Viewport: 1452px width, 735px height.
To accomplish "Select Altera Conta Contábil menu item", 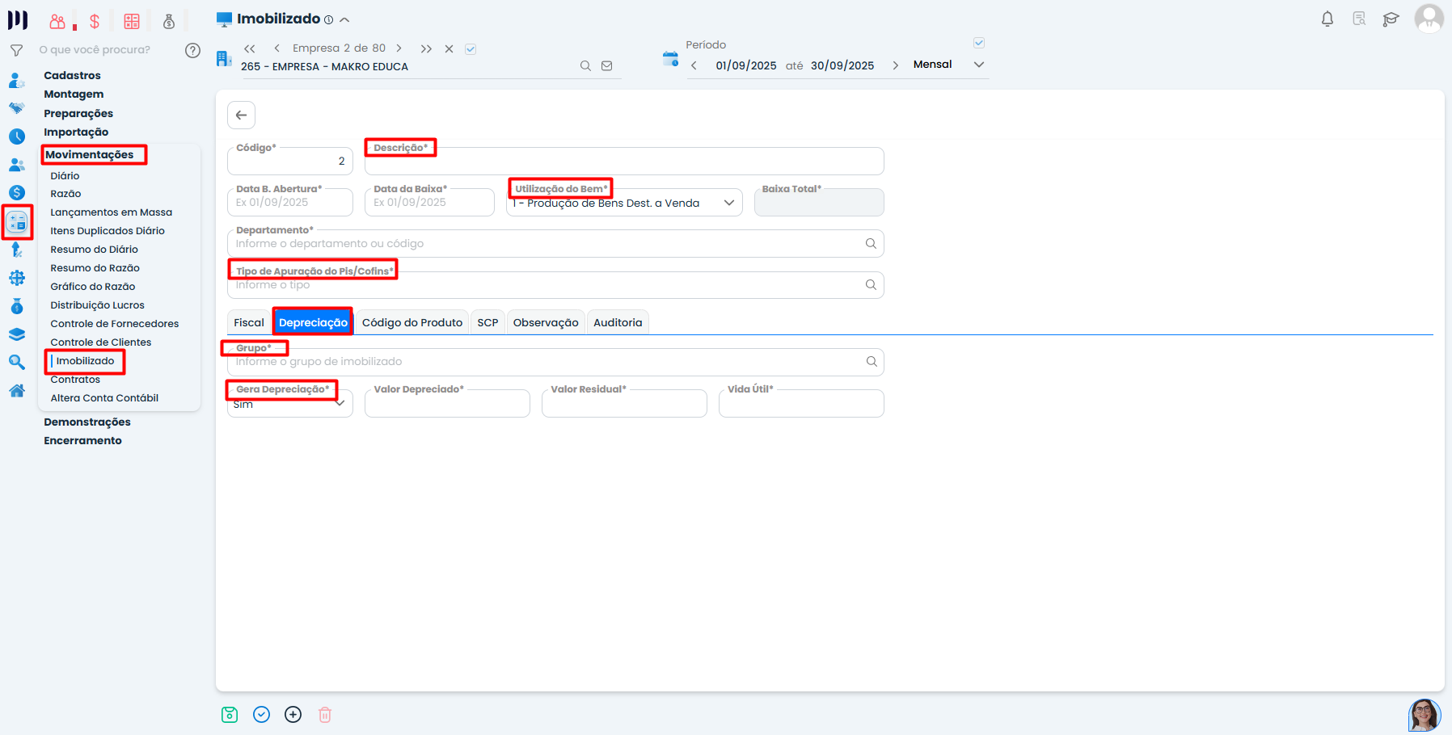I will click(x=104, y=398).
